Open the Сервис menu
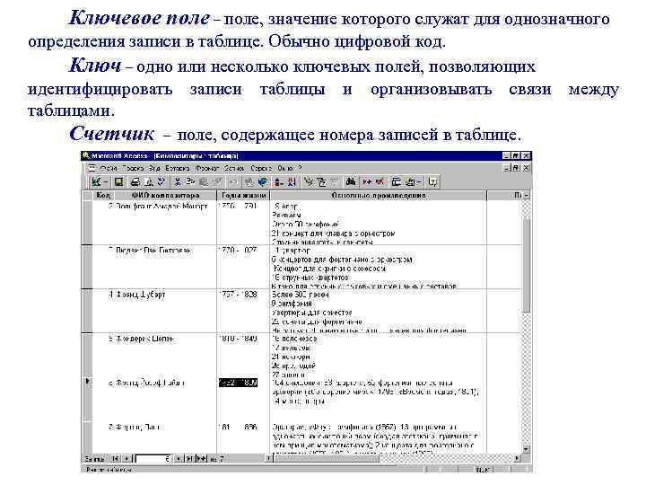646x485 pixels. coord(261,168)
